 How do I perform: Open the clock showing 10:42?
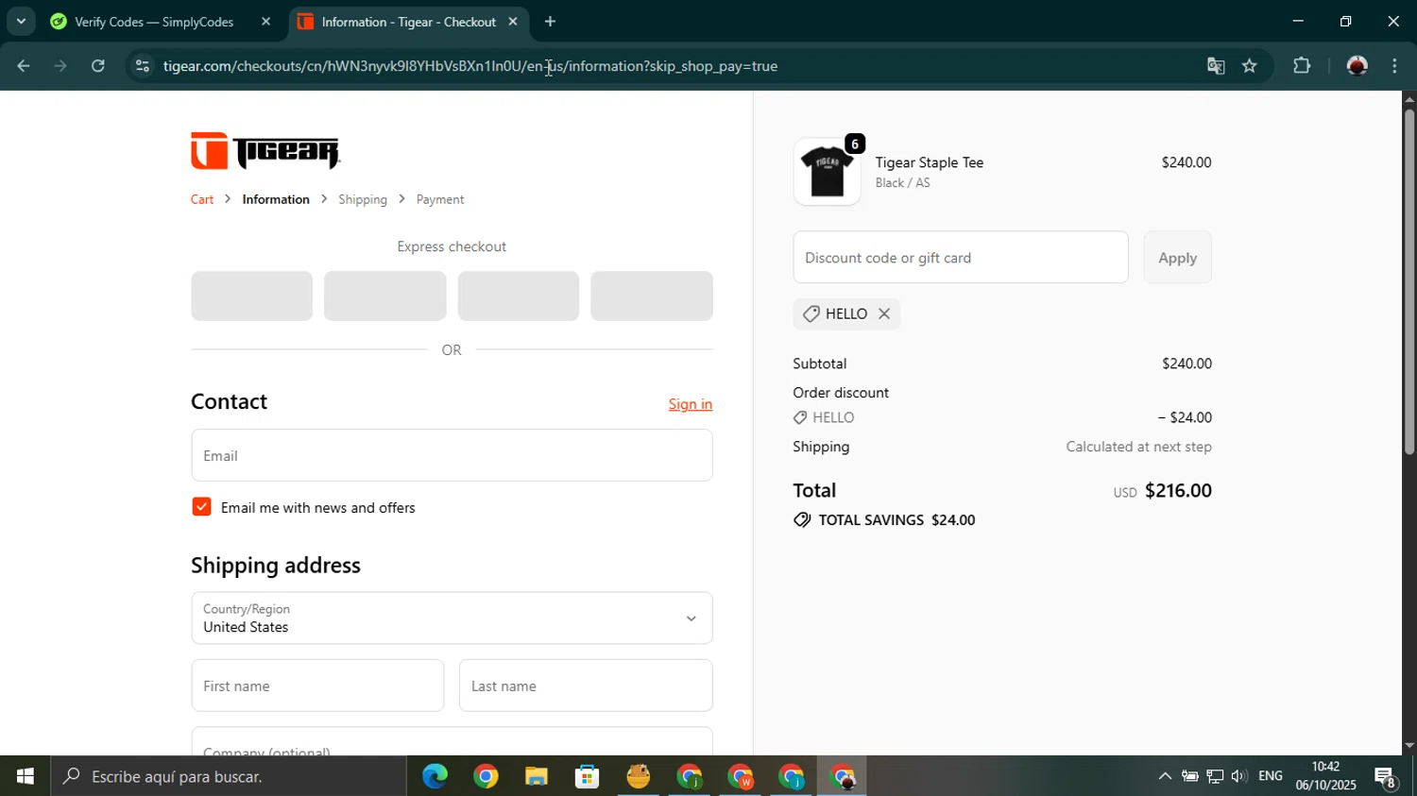[x=1326, y=776]
